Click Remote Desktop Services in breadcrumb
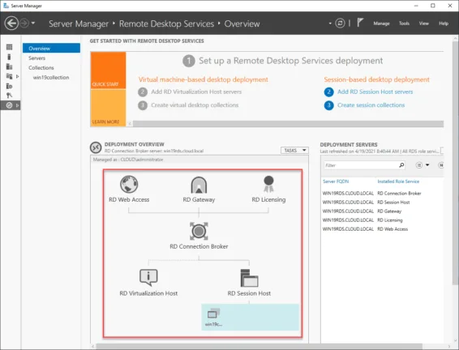 166,23
